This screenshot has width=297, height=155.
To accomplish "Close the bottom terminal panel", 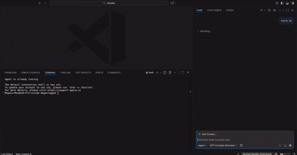I will coord(188,72).
